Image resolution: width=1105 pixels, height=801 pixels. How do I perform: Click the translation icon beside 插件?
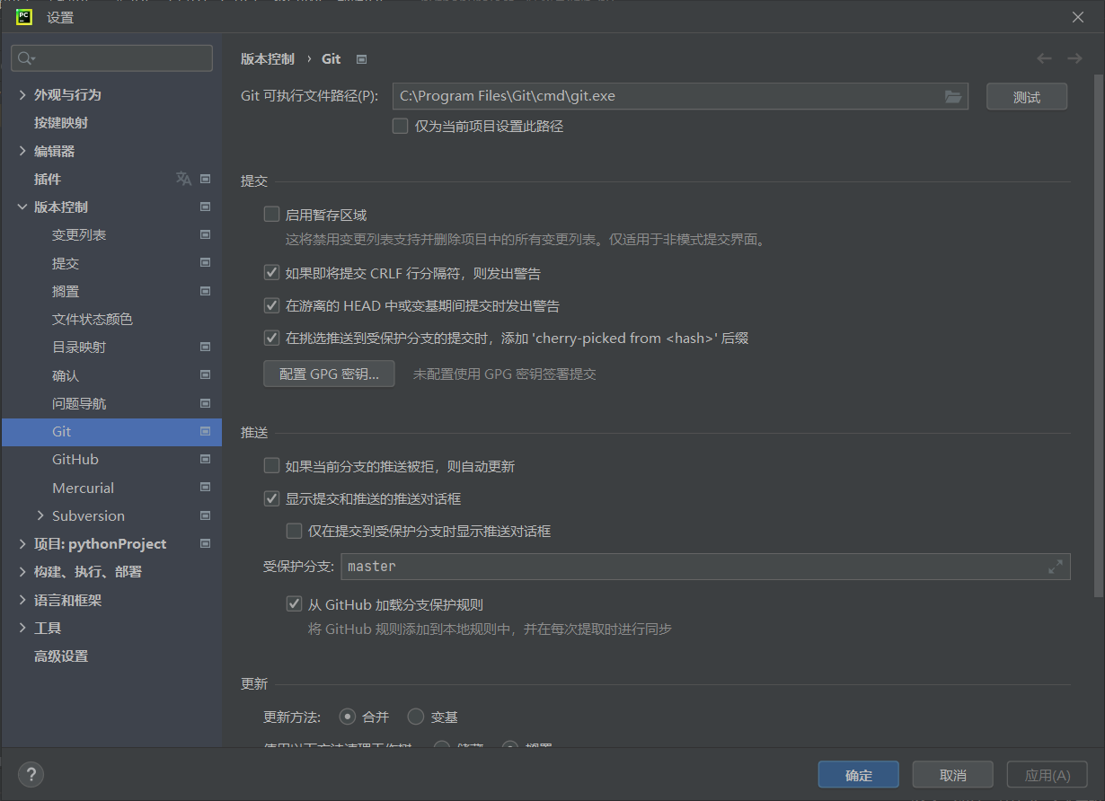(183, 179)
